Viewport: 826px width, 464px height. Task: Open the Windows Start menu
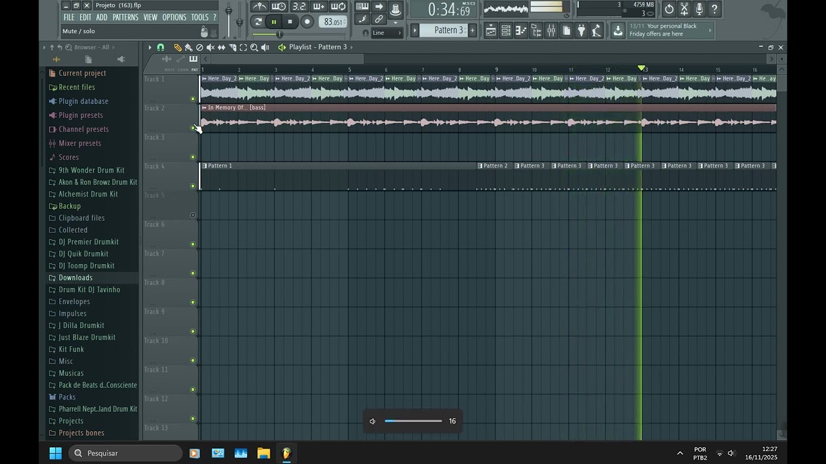pyautogui.click(x=55, y=453)
